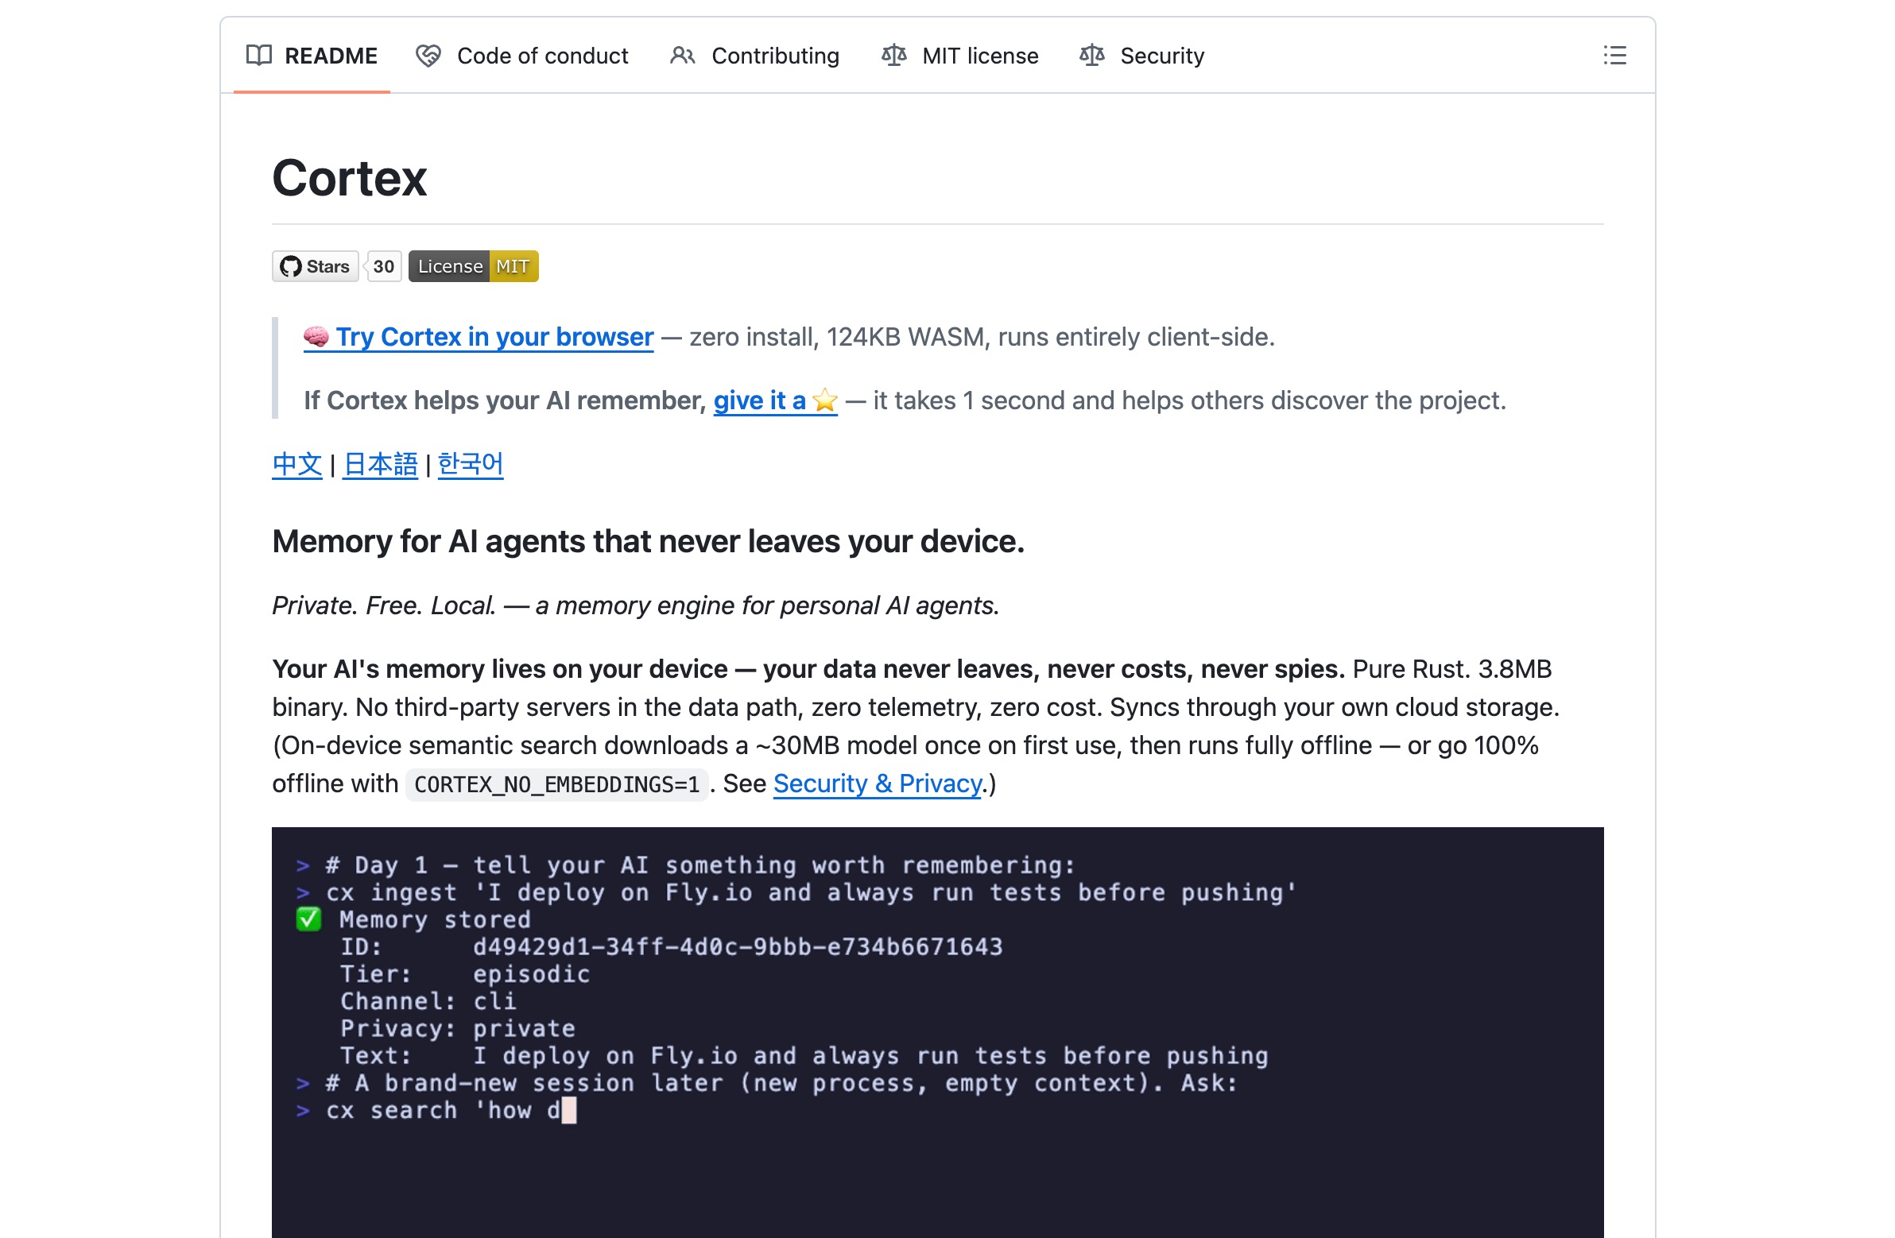
Task: Click heading Memory for AI agents that never leaves
Action: tap(648, 541)
